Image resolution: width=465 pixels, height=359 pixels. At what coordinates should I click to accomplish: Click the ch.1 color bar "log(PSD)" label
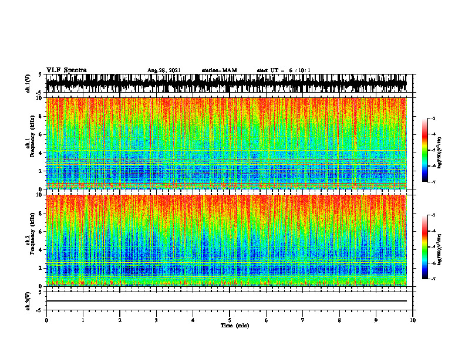[x=440, y=153]
